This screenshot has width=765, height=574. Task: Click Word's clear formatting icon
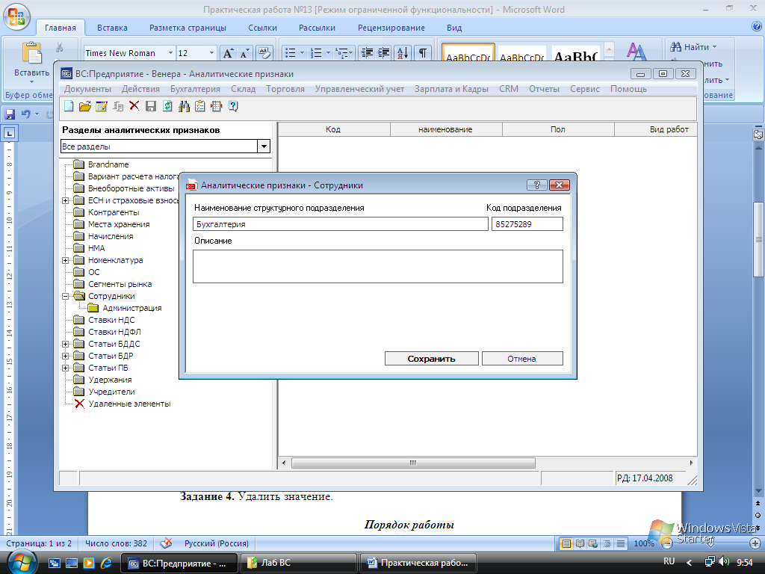[264, 53]
